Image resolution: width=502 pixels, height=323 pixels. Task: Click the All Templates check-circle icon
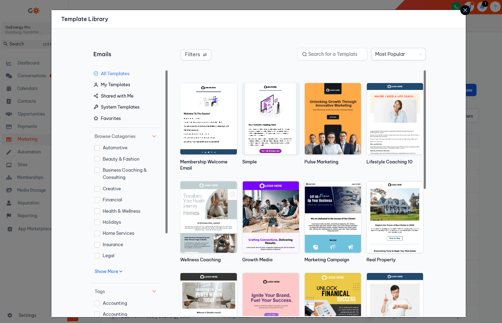click(96, 73)
